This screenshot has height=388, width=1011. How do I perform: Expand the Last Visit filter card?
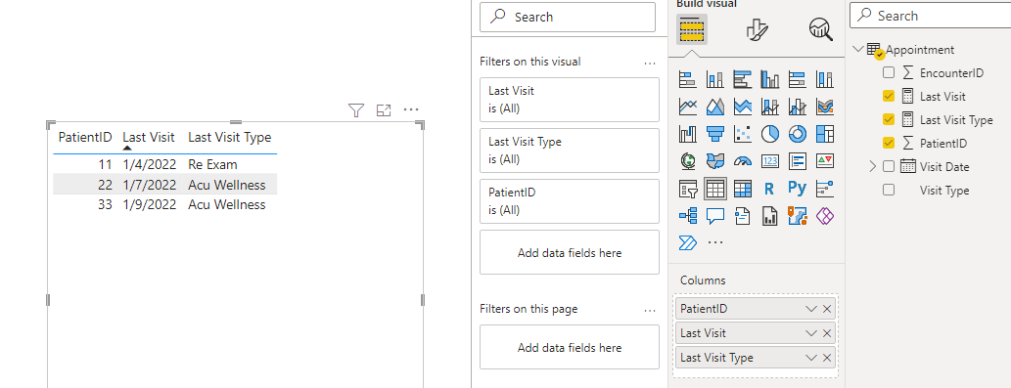point(570,100)
